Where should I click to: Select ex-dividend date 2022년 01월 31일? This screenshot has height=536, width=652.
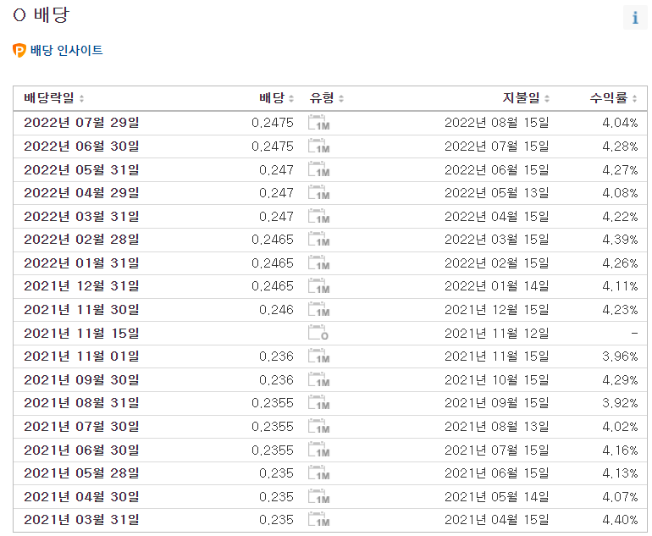[x=81, y=263]
